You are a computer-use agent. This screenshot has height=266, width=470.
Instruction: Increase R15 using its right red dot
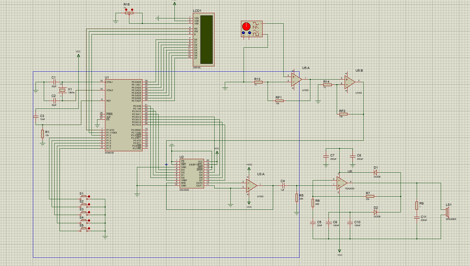coord(132,10)
